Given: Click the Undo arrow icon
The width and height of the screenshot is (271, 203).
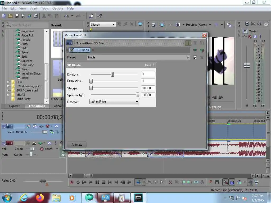Looking at the screenshot, I should (x=66, y=16).
